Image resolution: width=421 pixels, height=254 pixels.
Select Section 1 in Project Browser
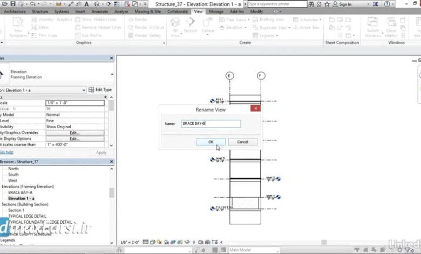click(16, 210)
